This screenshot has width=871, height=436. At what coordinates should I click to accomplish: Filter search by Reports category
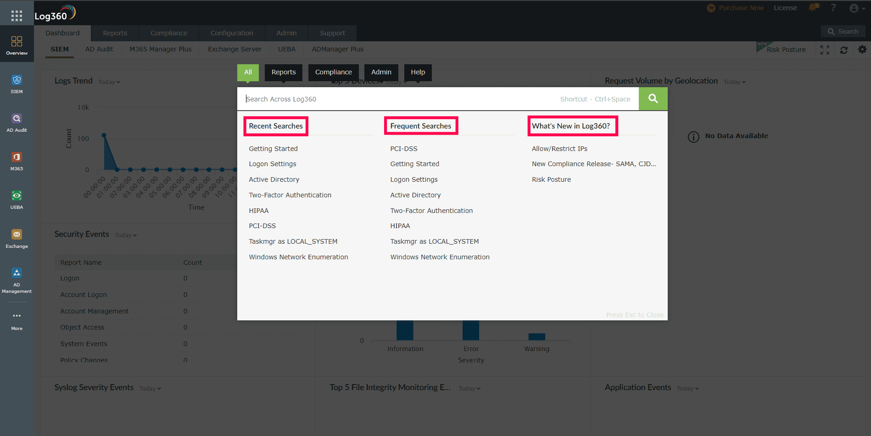tap(284, 72)
